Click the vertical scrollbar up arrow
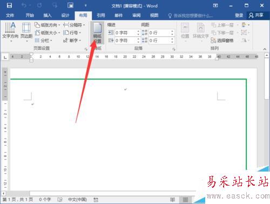 (267, 55)
